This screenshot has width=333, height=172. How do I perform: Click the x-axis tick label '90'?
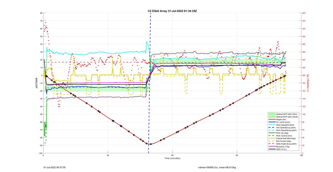[x=237, y=155]
